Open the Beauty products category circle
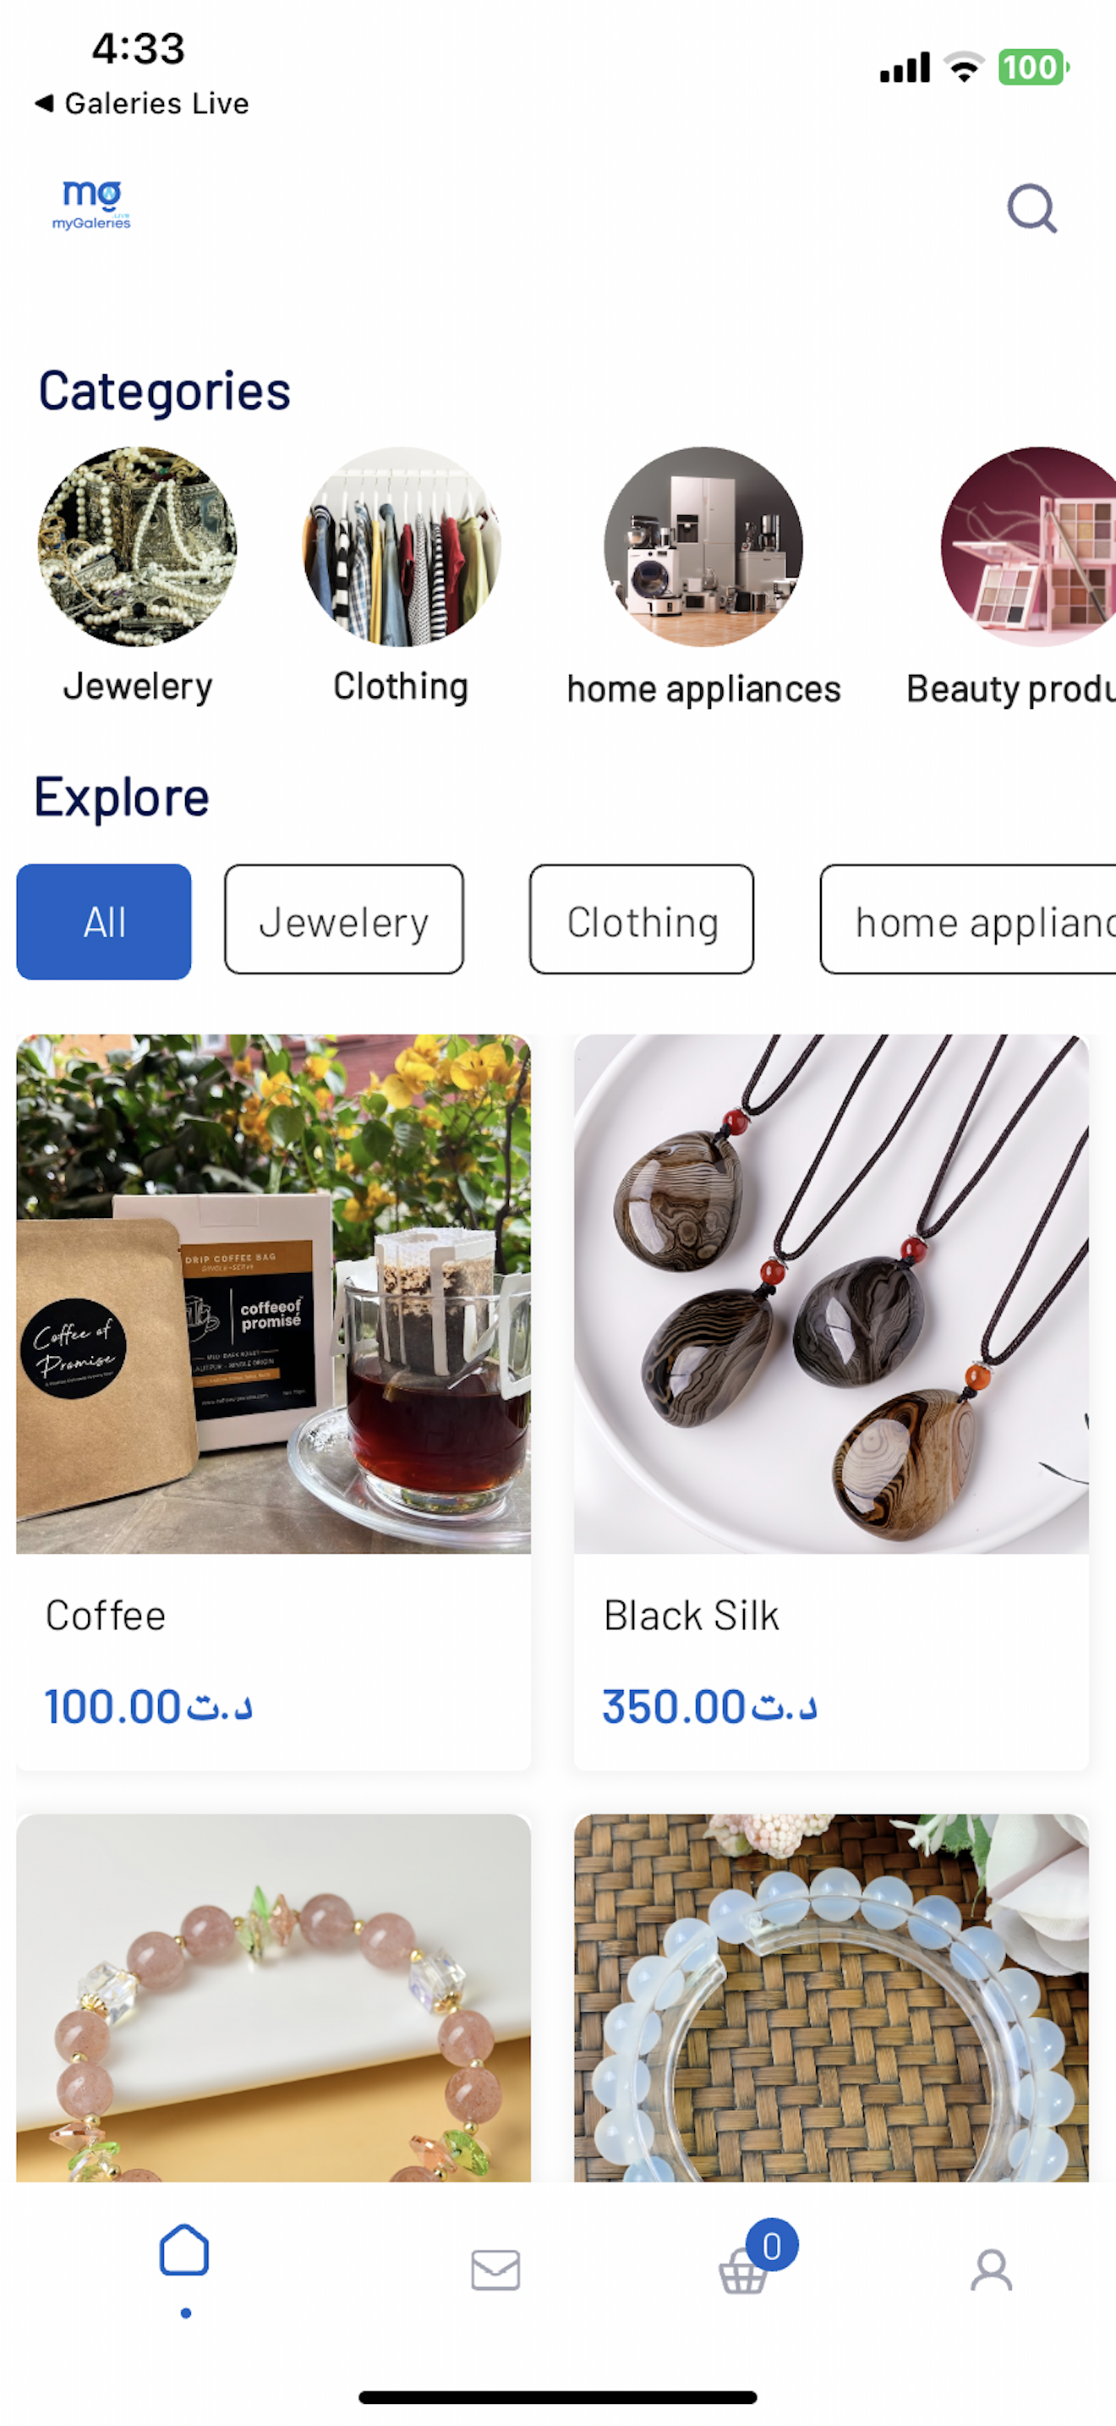 point(1028,547)
